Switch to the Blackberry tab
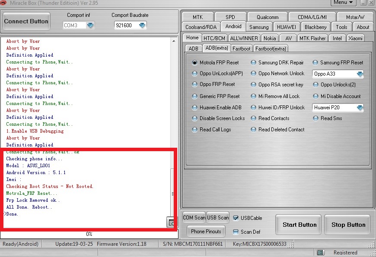The height and width of the screenshot is (257, 376). 315,27
